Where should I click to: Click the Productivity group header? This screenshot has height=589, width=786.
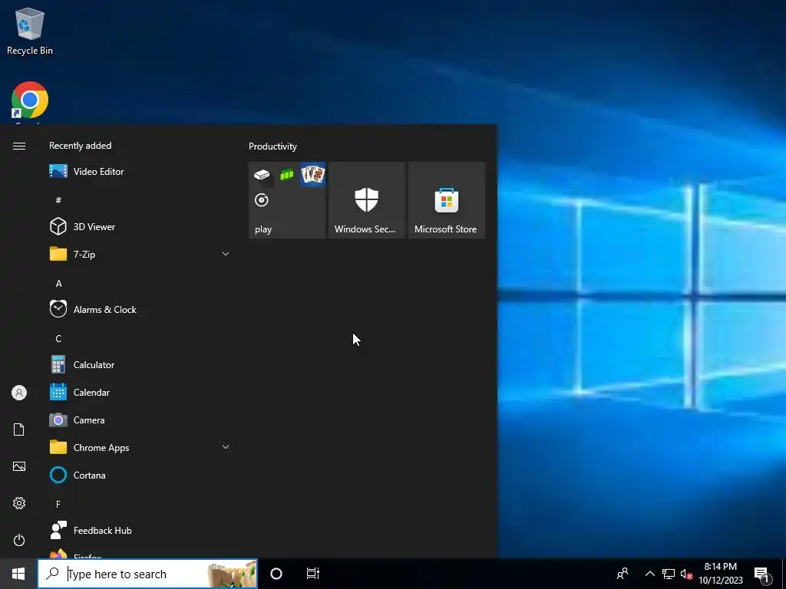click(272, 146)
